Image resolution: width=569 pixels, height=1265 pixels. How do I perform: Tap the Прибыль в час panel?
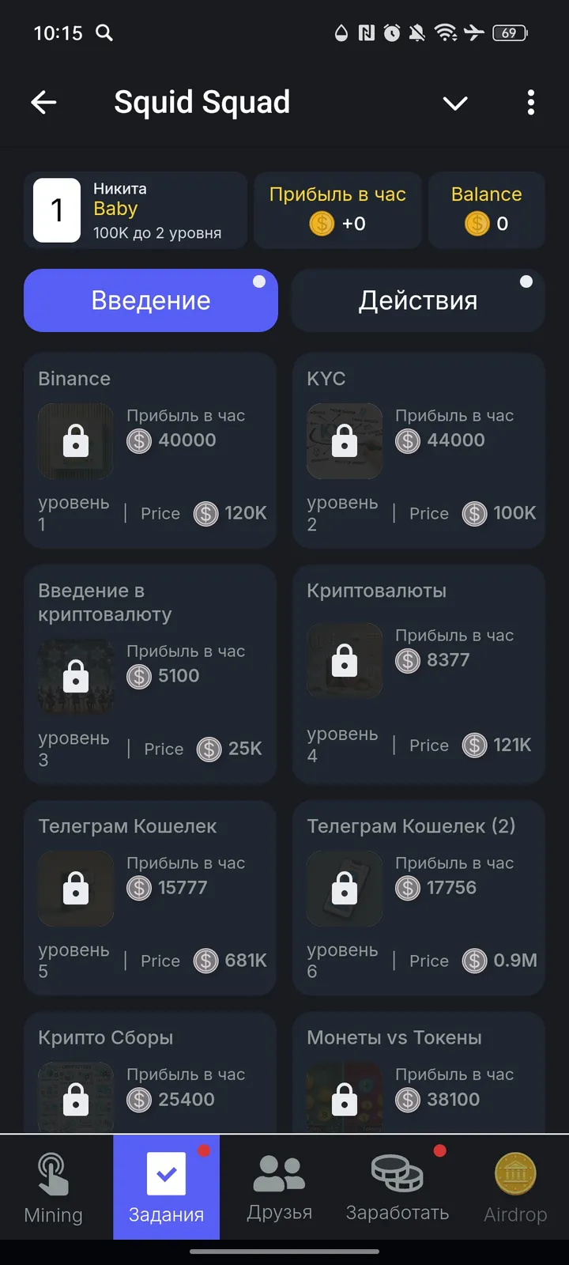point(337,210)
